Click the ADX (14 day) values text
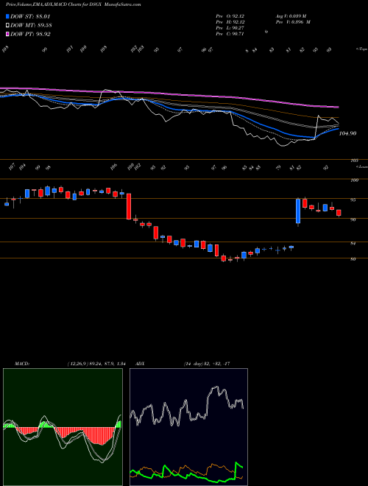 point(207,364)
